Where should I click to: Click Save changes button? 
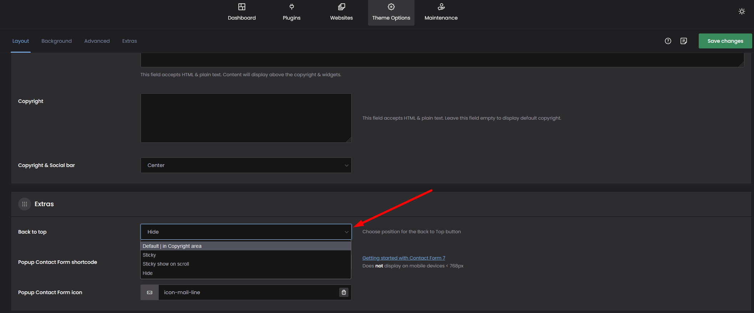725,41
